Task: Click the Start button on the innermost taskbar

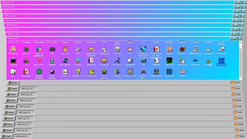Action: coord(13,83)
